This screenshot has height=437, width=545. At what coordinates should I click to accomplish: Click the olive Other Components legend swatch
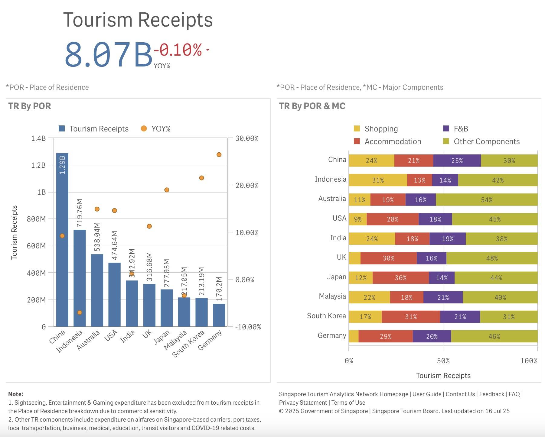(446, 141)
